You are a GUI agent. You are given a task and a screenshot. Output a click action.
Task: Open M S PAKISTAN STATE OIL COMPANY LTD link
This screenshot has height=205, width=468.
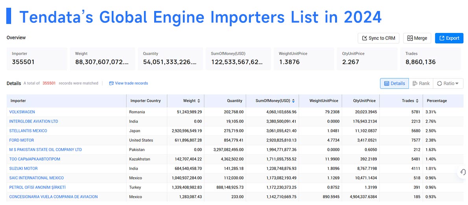(45, 150)
